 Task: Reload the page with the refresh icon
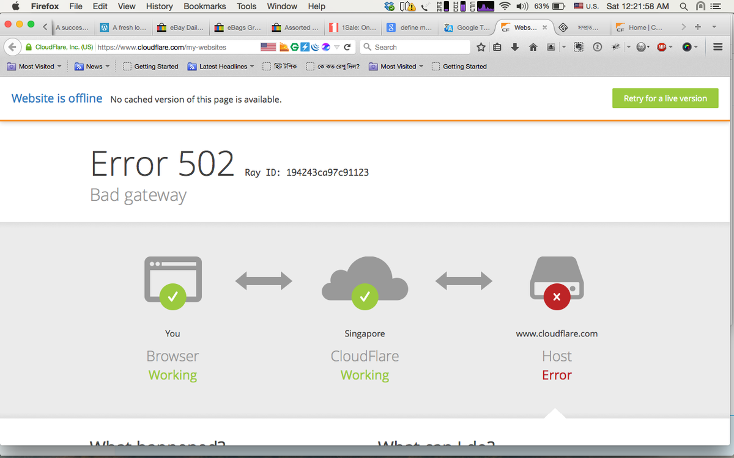click(347, 47)
